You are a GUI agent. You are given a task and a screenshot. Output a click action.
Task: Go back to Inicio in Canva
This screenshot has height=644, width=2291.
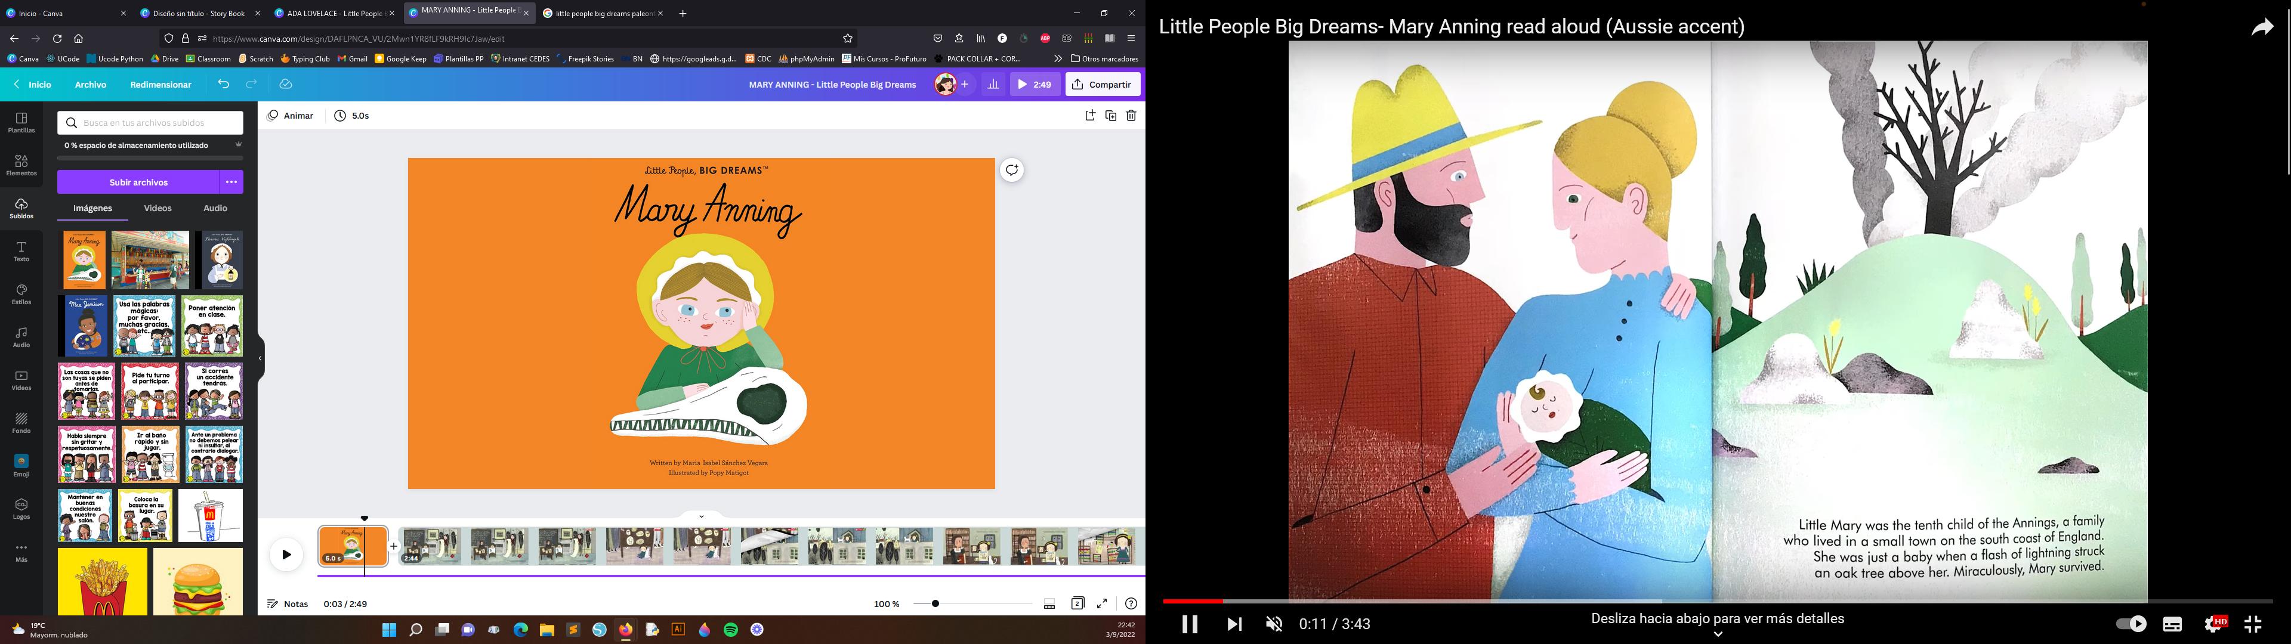[33, 85]
